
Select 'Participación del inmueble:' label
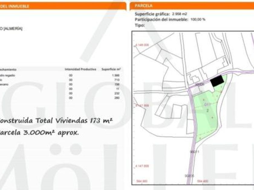(x=161, y=20)
